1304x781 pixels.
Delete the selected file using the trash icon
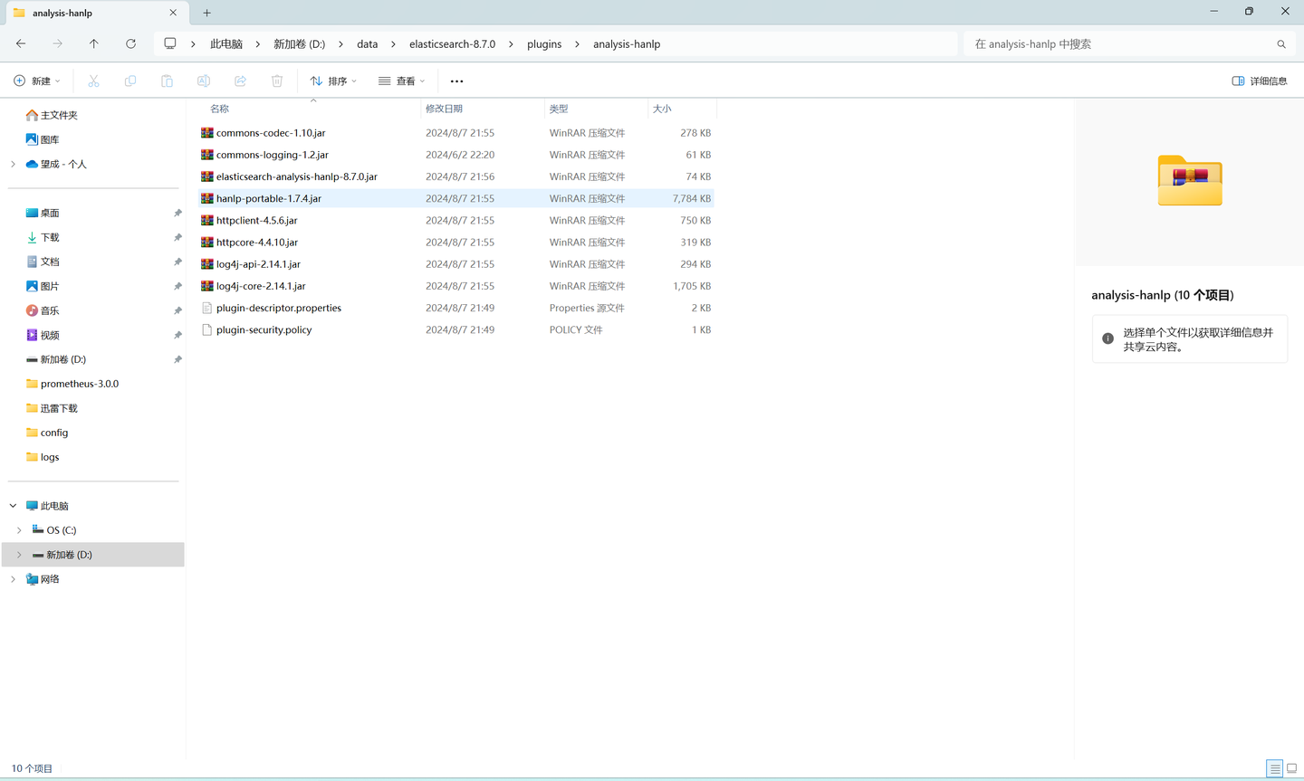(276, 81)
